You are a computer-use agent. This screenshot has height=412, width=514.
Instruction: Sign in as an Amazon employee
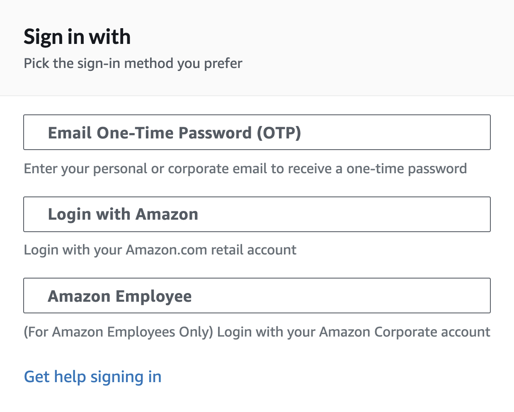pyautogui.click(x=257, y=296)
